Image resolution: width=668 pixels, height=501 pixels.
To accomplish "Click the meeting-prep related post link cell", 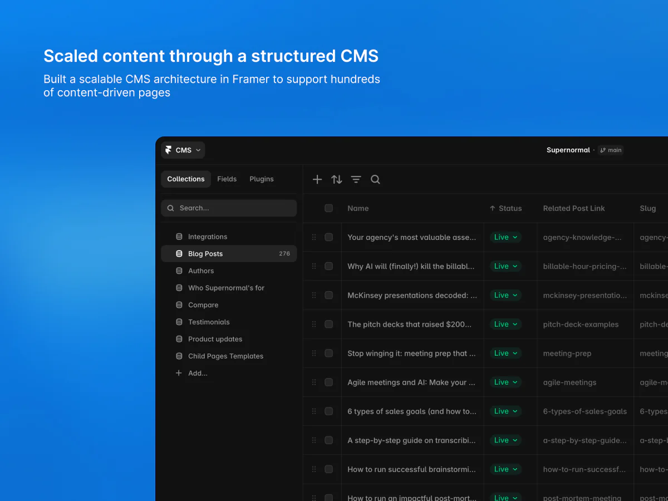I will (x=586, y=353).
